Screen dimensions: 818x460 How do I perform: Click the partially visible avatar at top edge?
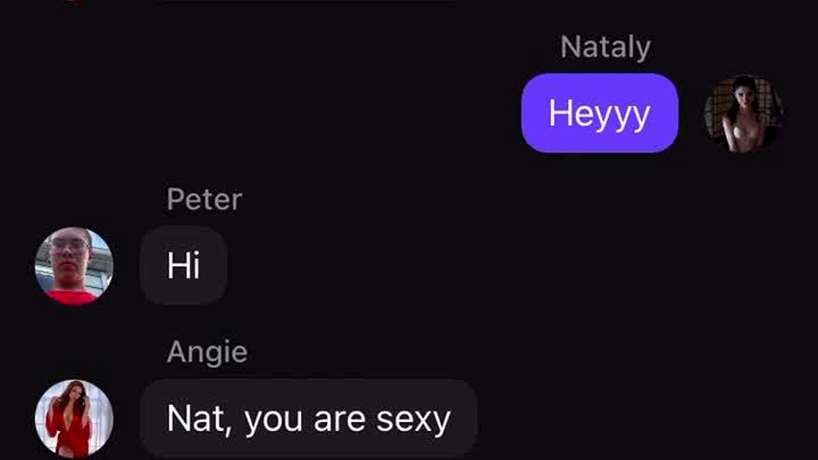tap(74, 1)
